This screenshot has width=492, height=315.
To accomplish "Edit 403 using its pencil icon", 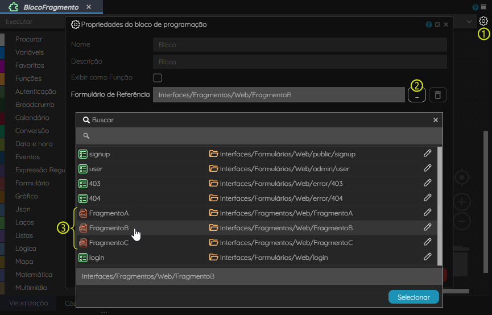I will pyautogui.click(x=427, y=183).
